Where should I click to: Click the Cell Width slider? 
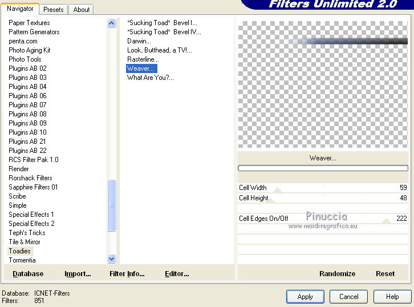(x=323, y=188)
